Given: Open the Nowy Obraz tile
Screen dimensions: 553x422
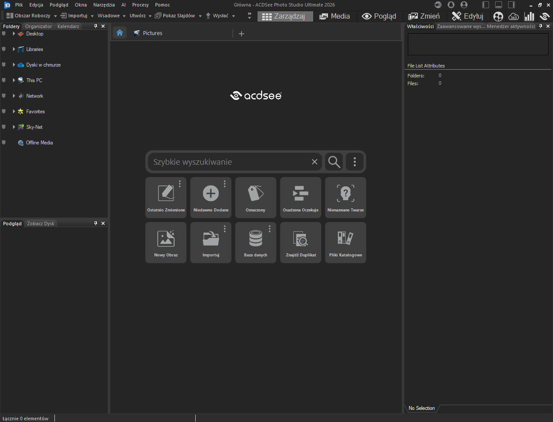Looking at the screenshot, I should [x=166, y=243].
